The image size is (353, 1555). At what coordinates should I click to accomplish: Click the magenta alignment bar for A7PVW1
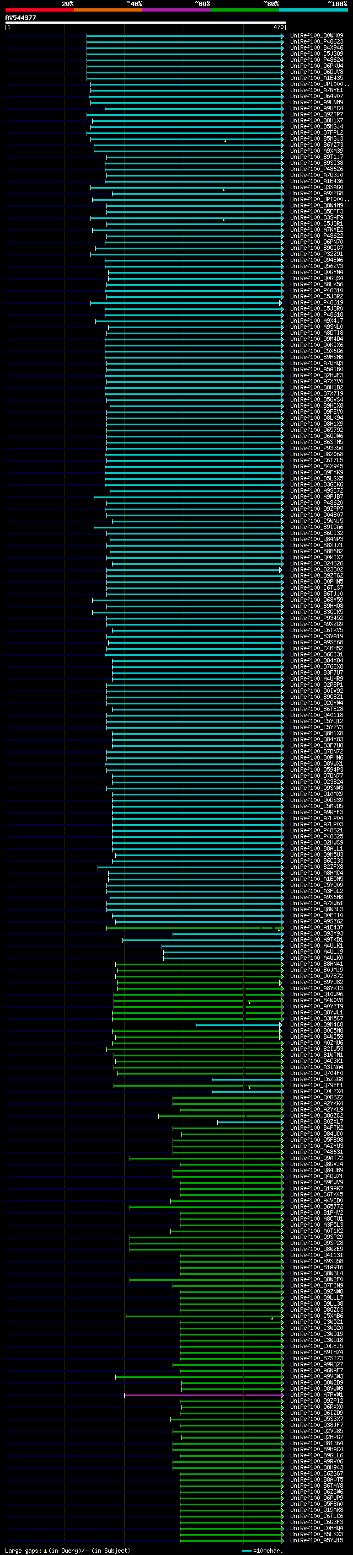(204, 1395)
